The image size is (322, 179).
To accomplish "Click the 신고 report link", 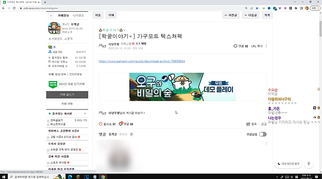I will pyautogui.click(x=264, y=124).
